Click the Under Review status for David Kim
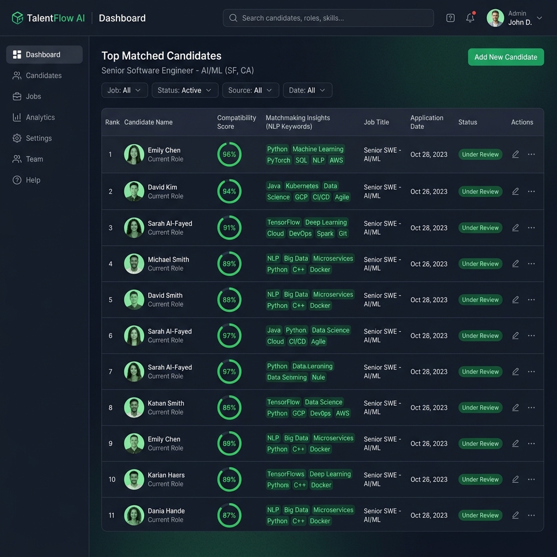The width and height of the screenshot is (557, 557). click(x=480, y=191)
